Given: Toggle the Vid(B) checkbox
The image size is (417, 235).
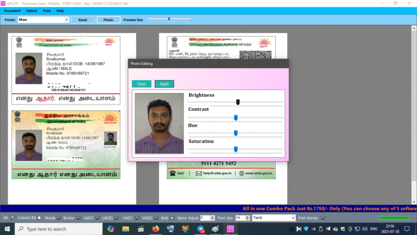Looking at the screenshot, I should click(x=156, y=218).
